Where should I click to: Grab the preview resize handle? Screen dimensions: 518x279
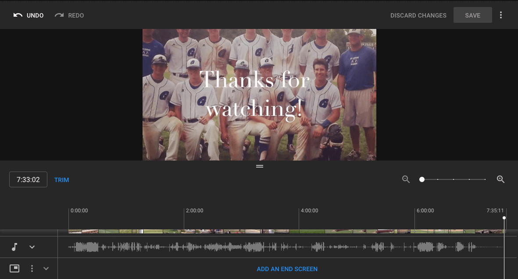[259, 166]
